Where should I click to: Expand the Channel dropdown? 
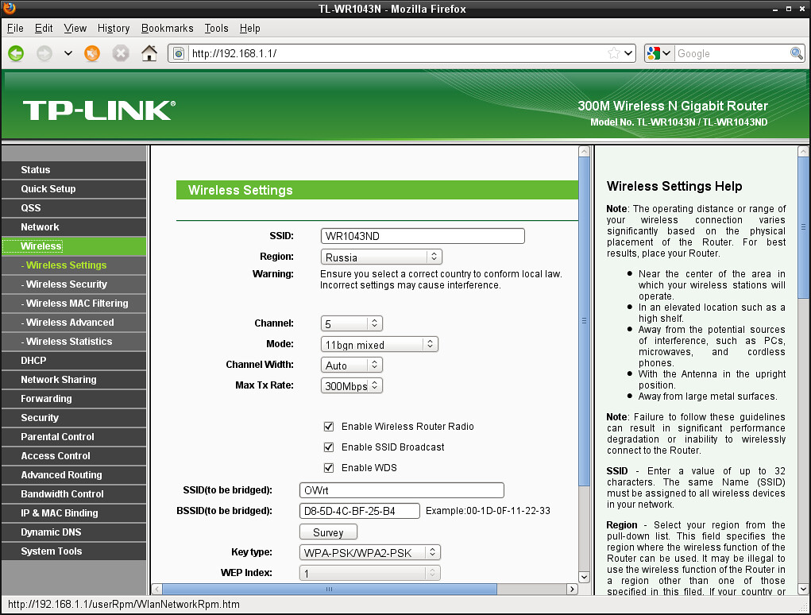(x=352, y=324)
